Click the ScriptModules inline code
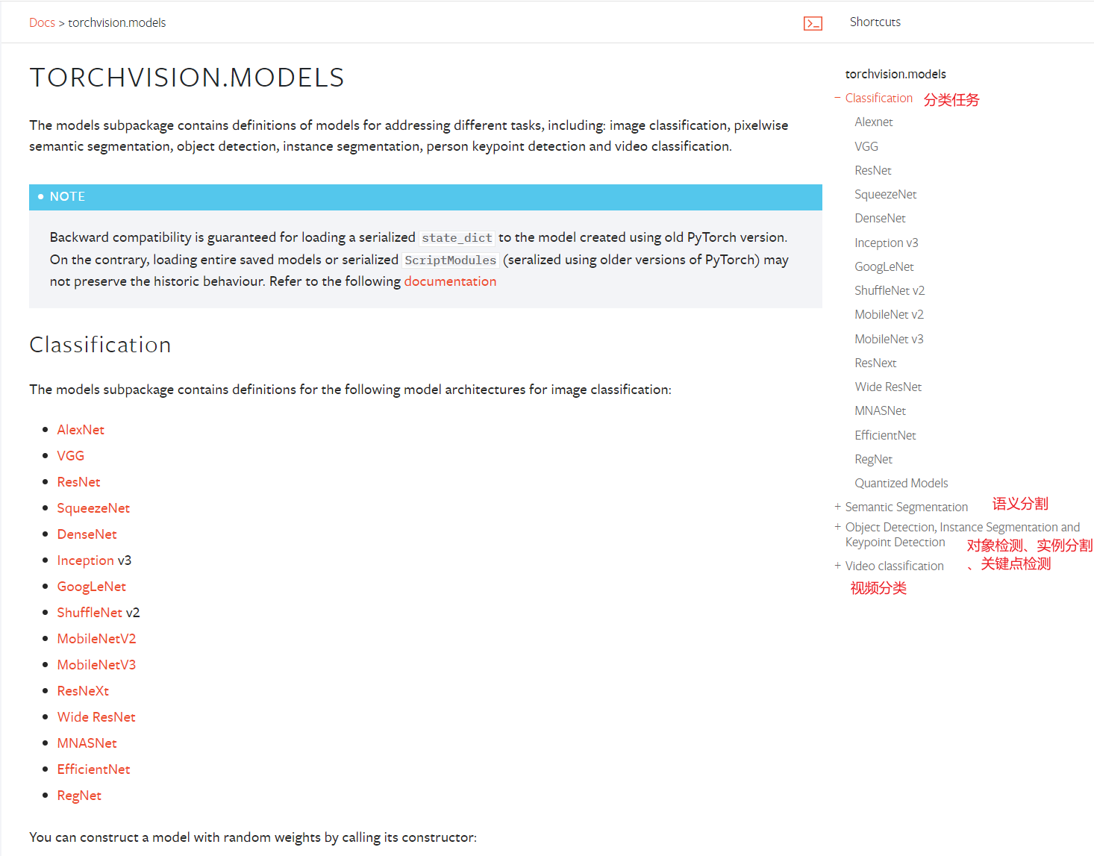Viewport: 1094px width, 856px height. click(451, 260)
